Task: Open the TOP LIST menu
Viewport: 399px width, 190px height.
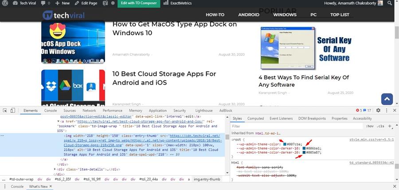Action: (x=340, y=15)
